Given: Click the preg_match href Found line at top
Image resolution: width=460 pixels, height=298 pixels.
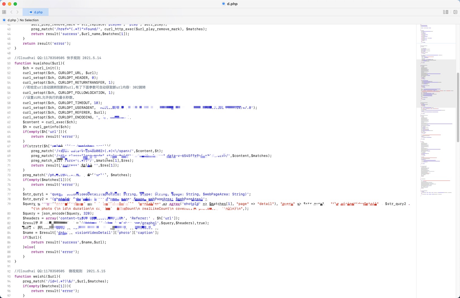Looking at the screenshot, I should (119, 29).
